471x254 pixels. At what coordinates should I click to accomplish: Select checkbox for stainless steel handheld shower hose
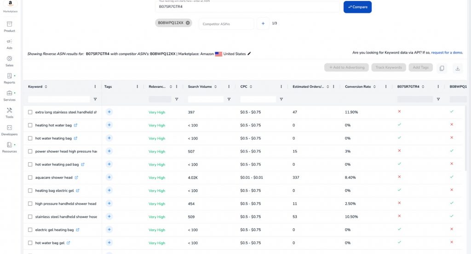point(30,216)
